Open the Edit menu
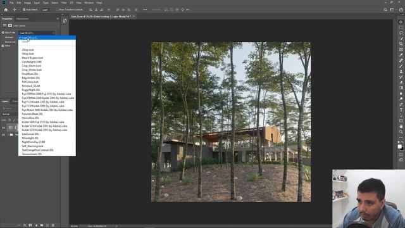The height and width of the screenshot is (228, 405). click(x=18, y=3)
